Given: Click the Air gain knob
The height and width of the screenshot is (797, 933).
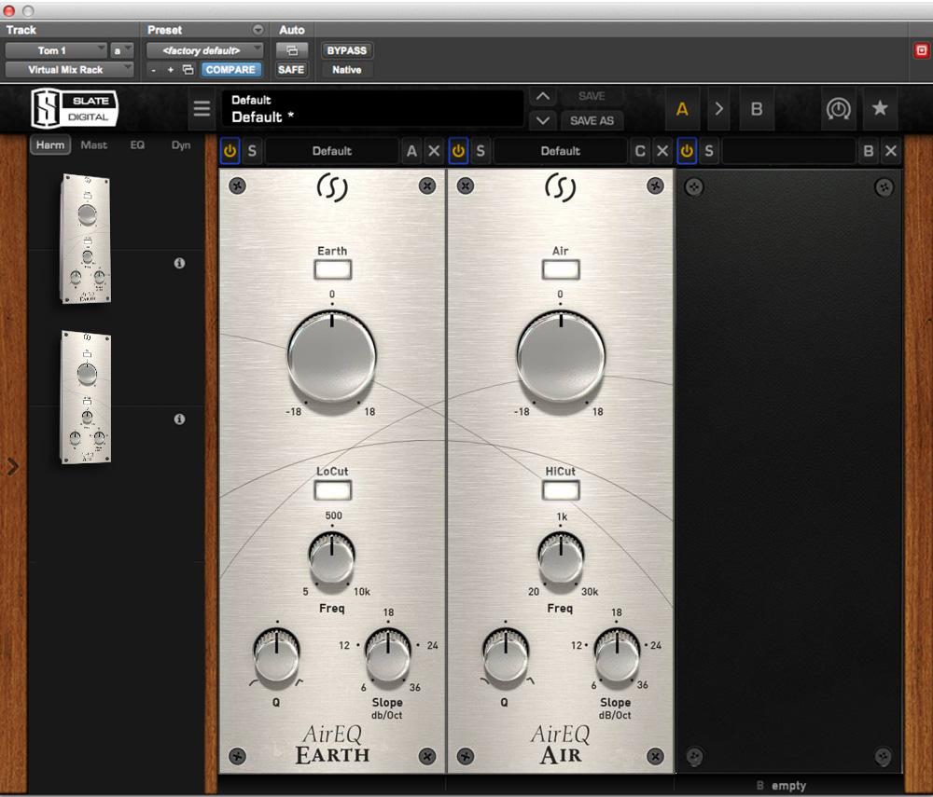Looking at the screenshot, I should pyautogui.click(x=561, y=357).
